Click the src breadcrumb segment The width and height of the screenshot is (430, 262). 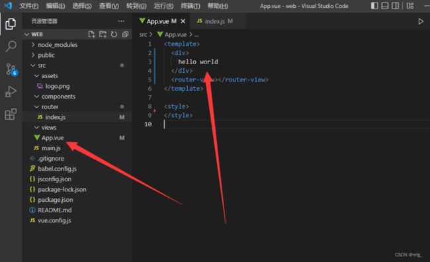click(143, 34)
